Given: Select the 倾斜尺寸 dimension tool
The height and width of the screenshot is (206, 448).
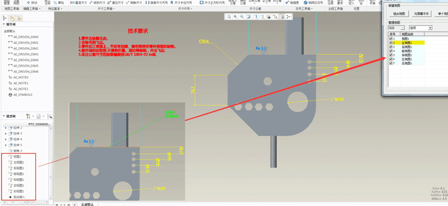Looking at the screenshot, I should [97, 3].
